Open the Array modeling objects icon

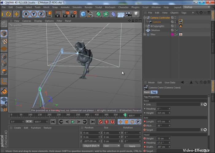[106, 14]
